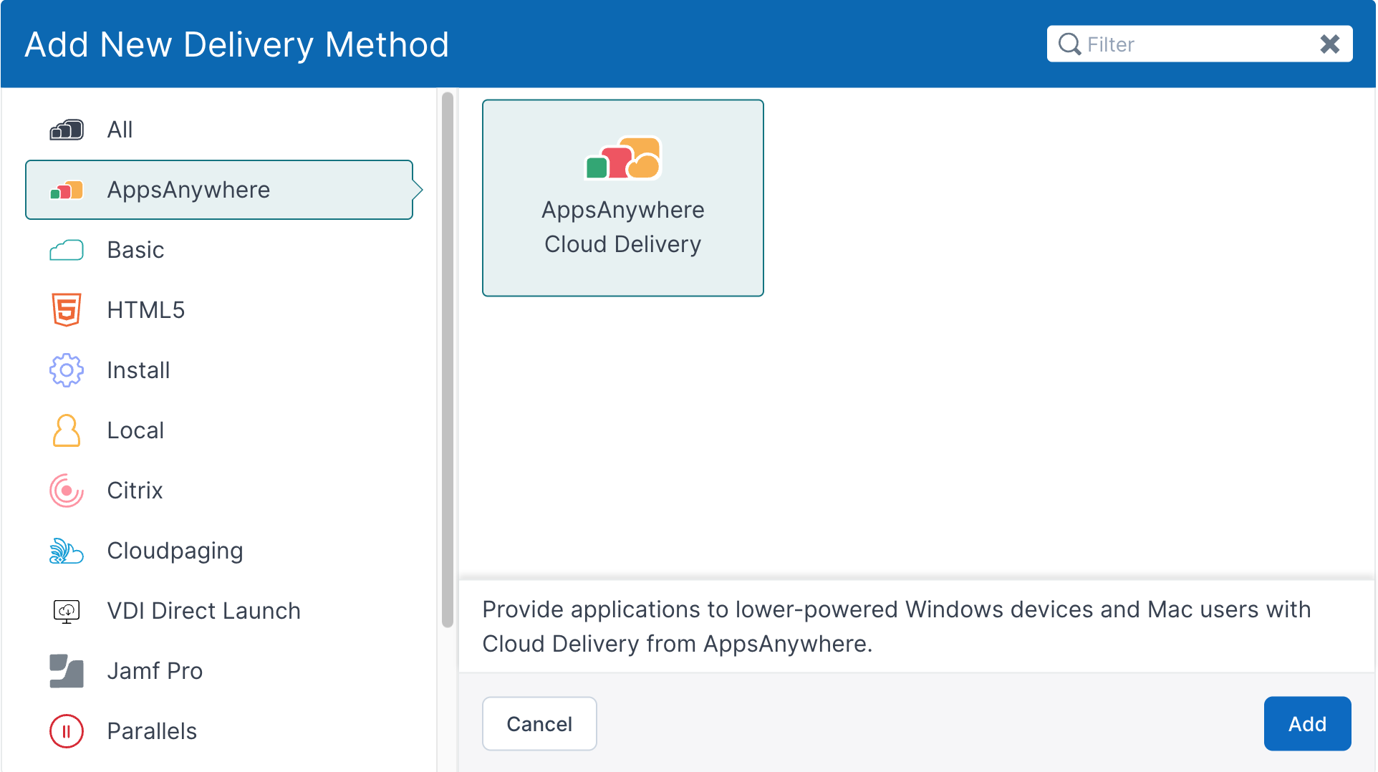
Task: Open the Basic category
Action: click(219, 250)
